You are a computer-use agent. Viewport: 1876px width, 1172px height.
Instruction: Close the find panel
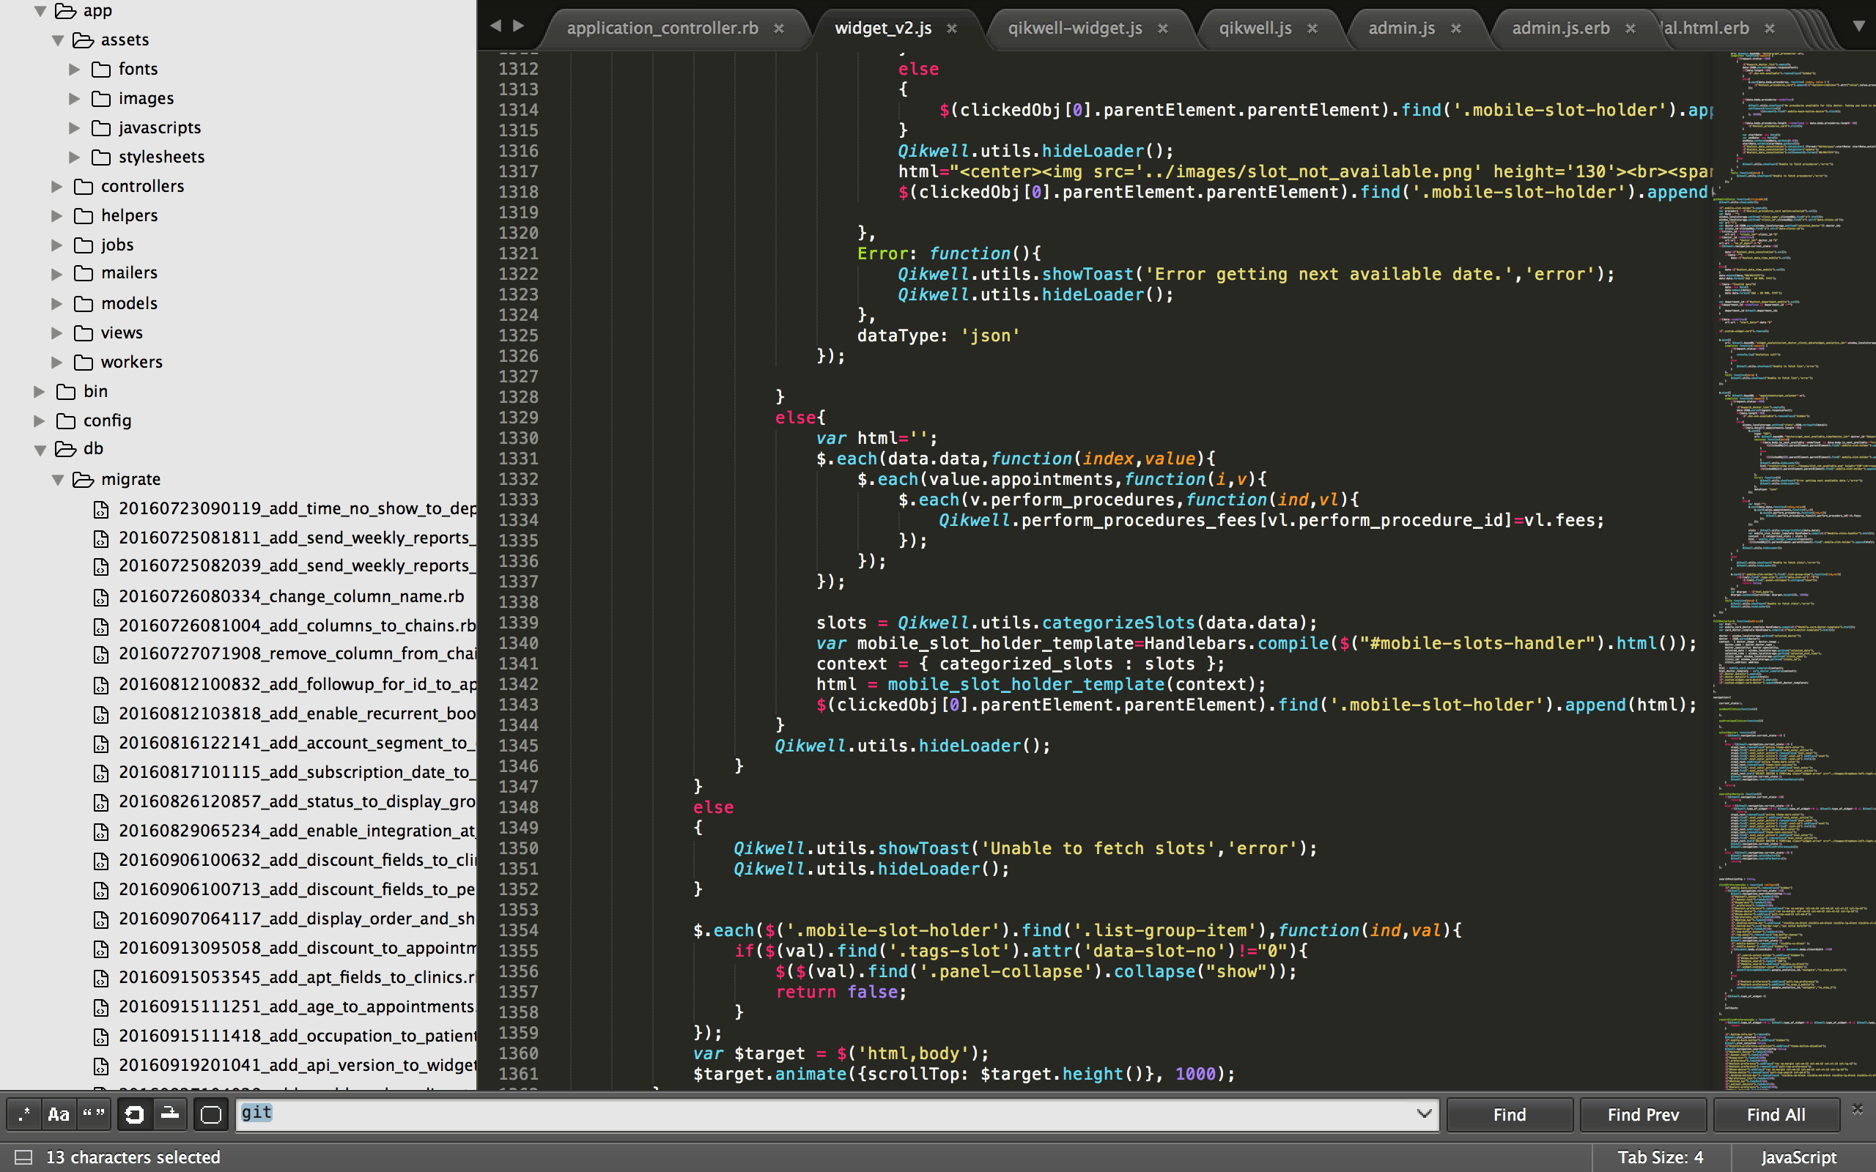[1858, 1109]
